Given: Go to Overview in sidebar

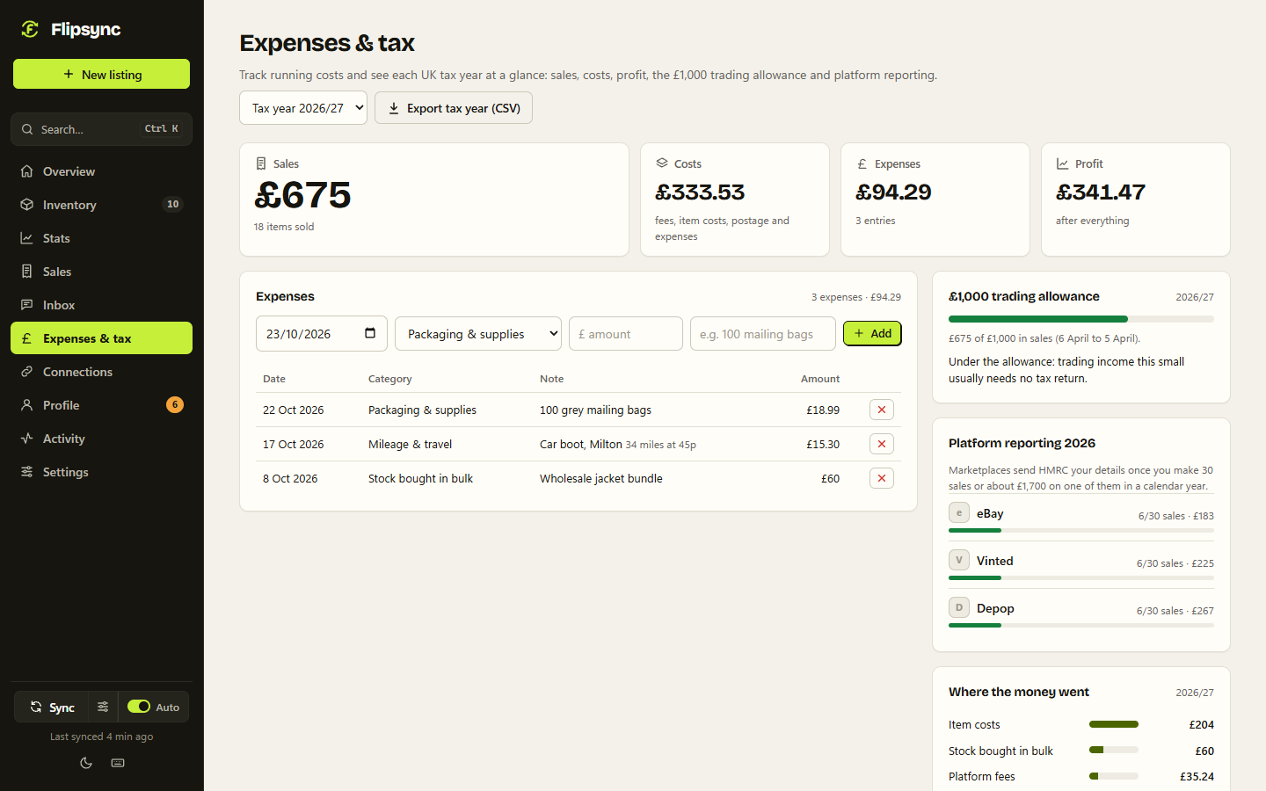Looking at the screenshot, I should tap(101, 171).
